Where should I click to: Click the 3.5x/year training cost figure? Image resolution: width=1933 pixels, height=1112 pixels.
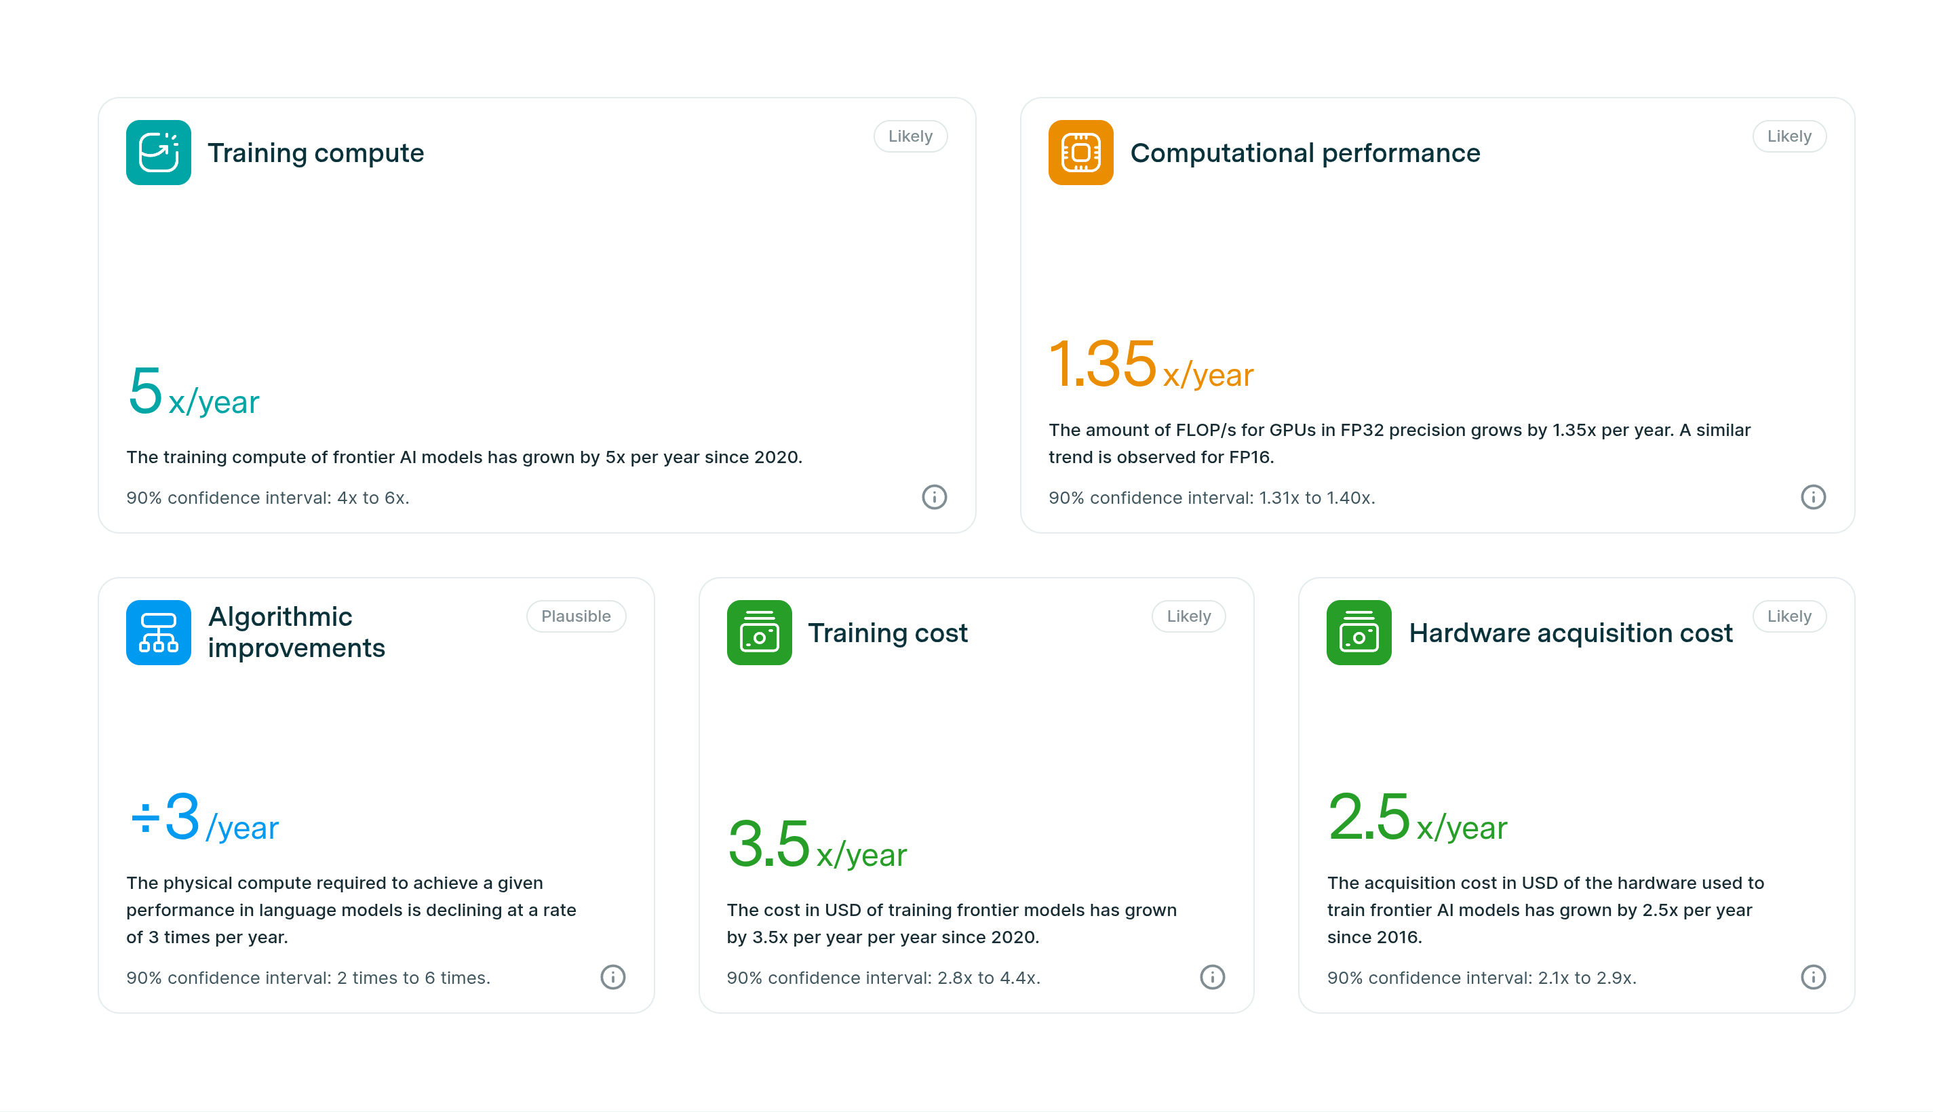(x=817, y=846)
